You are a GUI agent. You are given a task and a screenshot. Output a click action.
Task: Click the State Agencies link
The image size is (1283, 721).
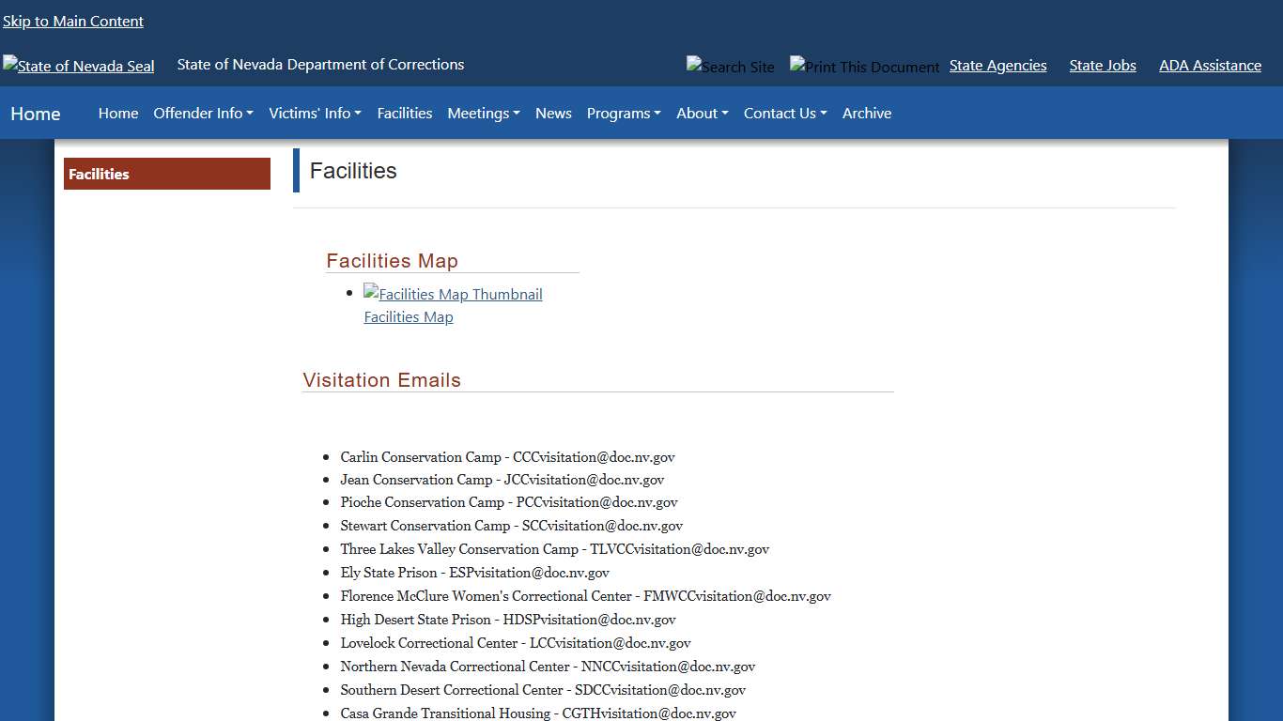[x=997, y=65]
